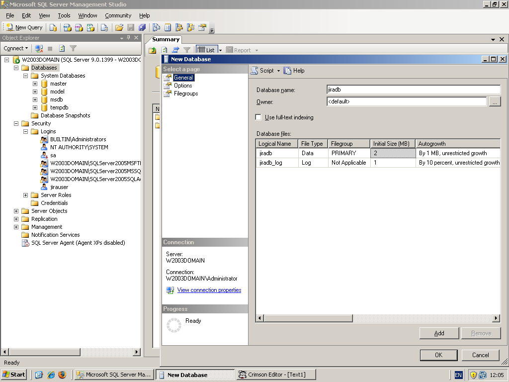Click the Open File folder icon

pyautogui.click(x=119, y=28)
